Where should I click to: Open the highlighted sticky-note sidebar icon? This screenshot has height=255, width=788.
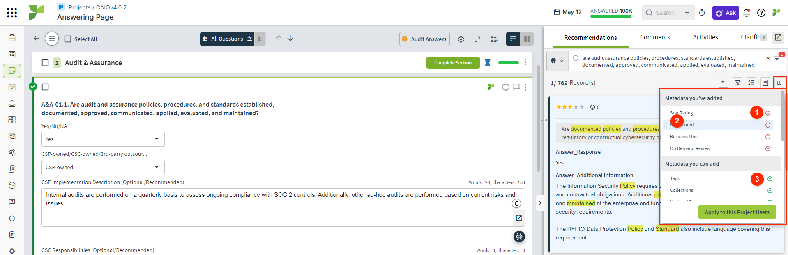coord(12,71)
